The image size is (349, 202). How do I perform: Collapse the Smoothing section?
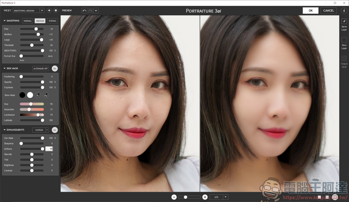[5, 21]
